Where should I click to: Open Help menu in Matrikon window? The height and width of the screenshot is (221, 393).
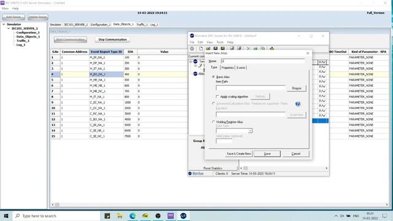(x=230, y=42)
